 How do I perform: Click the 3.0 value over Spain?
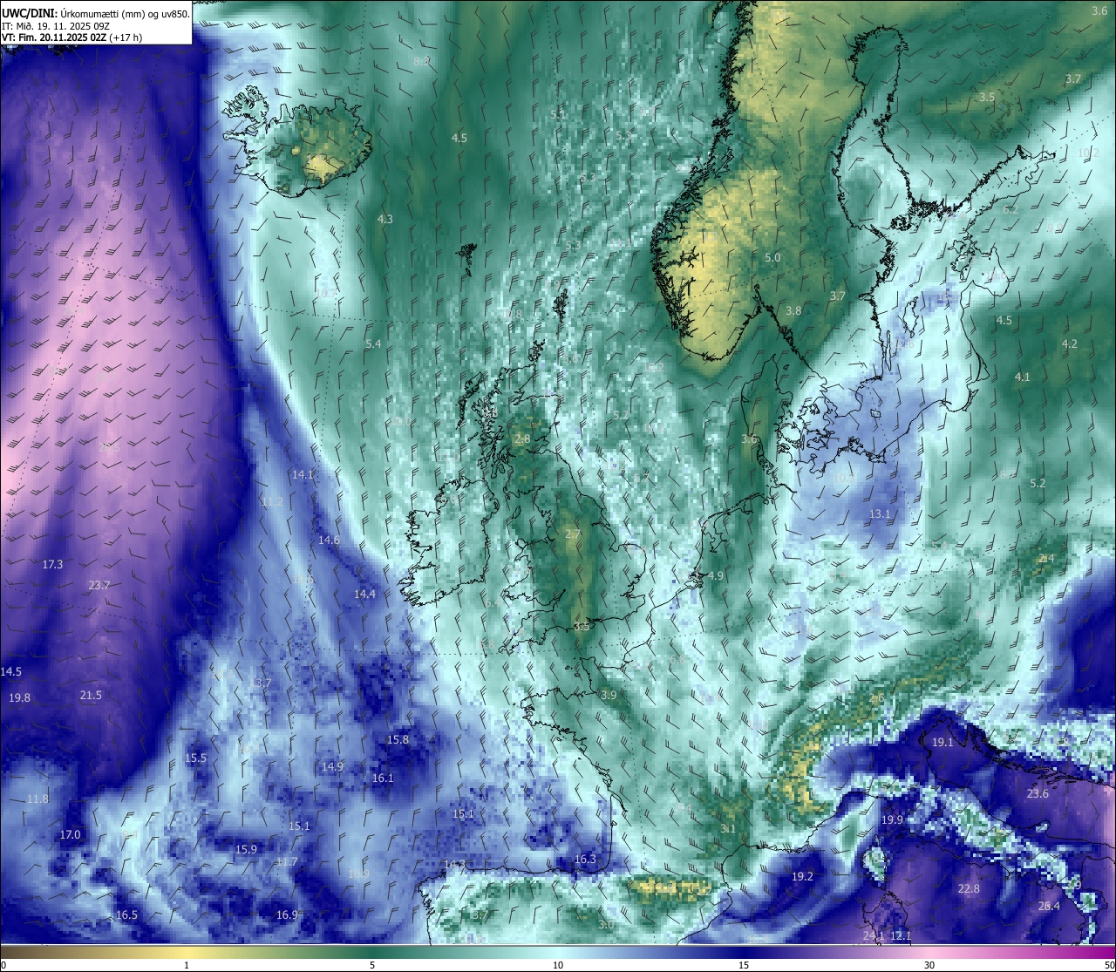[x=607, y=924]
